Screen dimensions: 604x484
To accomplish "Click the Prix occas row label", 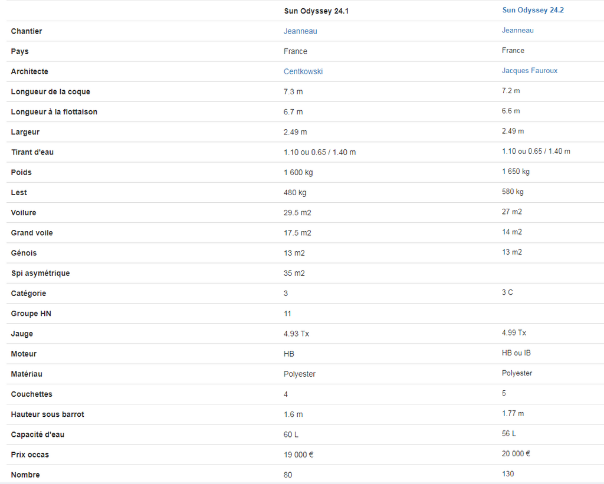I will pos(30,455).
